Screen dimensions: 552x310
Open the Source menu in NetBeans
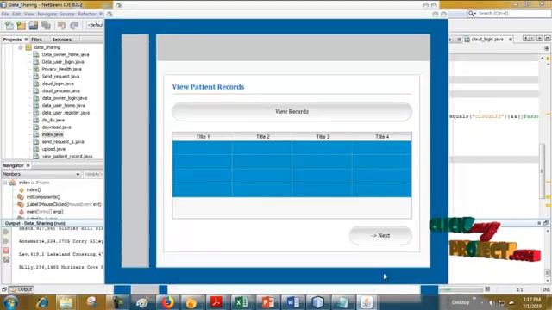pyautogui.click(x=67, y=14)
